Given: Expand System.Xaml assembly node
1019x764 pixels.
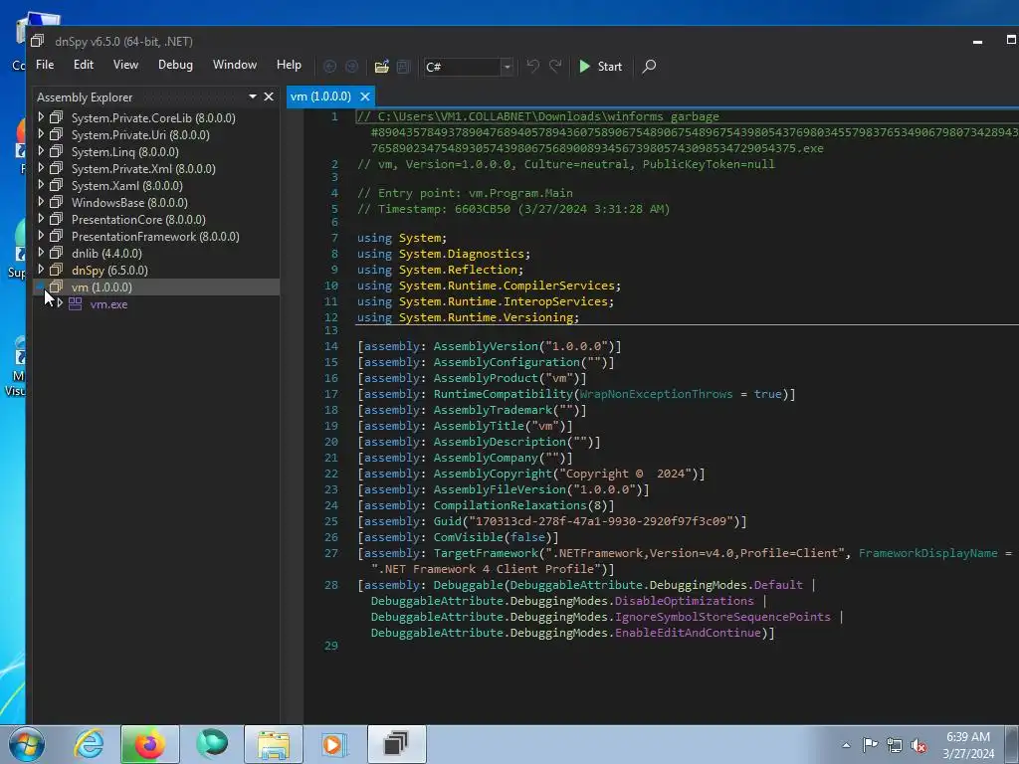Looking at the screenshot, I should coord(41,184).
